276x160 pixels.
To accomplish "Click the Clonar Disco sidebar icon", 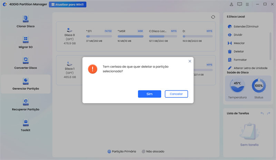I will tap(26, 19).
